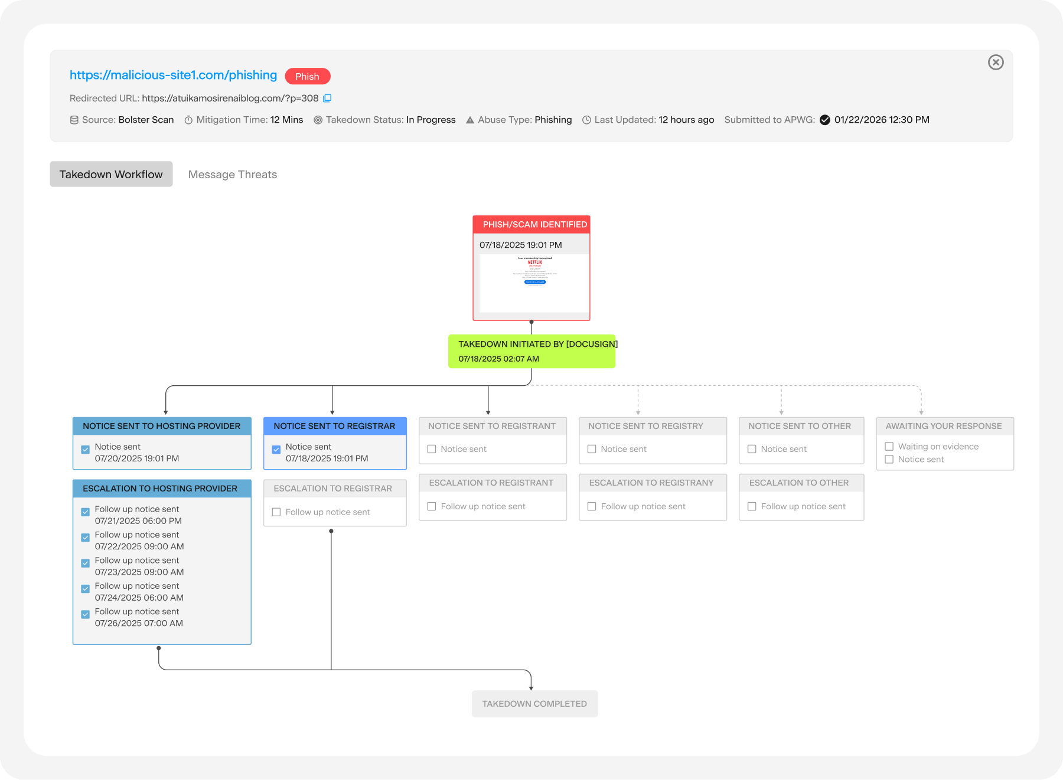Click the Mitigation Time stopwatch icon

point(188,120)
